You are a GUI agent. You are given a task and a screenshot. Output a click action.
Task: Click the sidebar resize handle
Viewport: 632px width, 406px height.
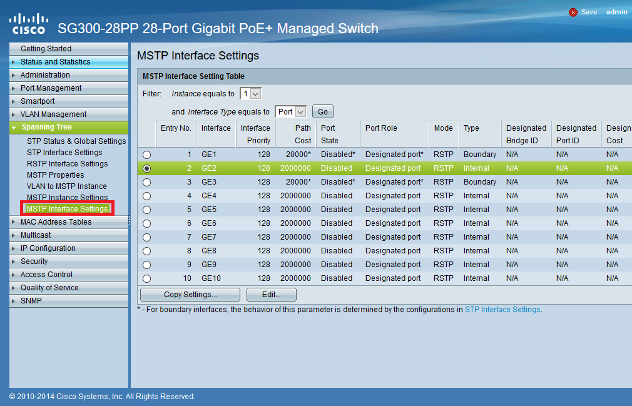point(130,220)
